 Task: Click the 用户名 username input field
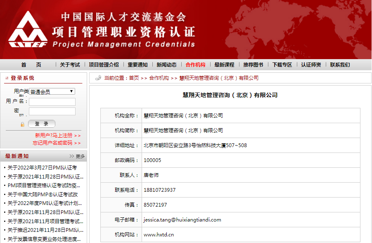click(x=52, y=102)
